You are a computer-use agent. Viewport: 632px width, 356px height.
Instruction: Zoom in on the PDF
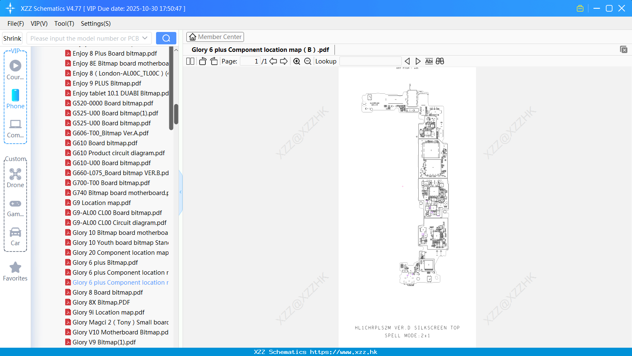[x=297, y=61]
